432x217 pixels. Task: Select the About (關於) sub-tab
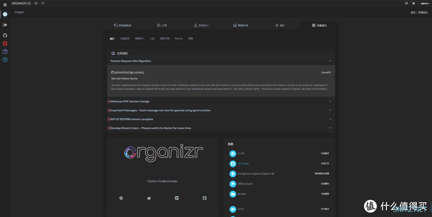pyautogui.click(x=112, y=39)
